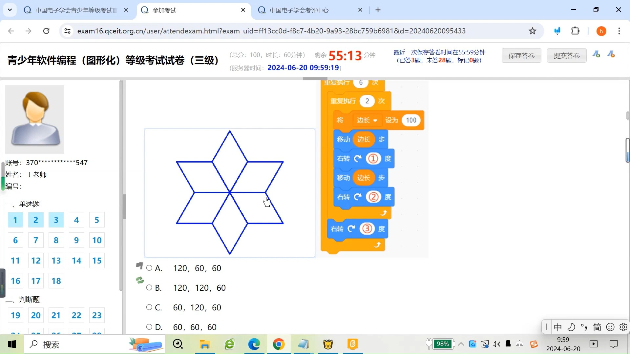
Task: Select radio button option D 60,60,60
Action: (149, 327)
